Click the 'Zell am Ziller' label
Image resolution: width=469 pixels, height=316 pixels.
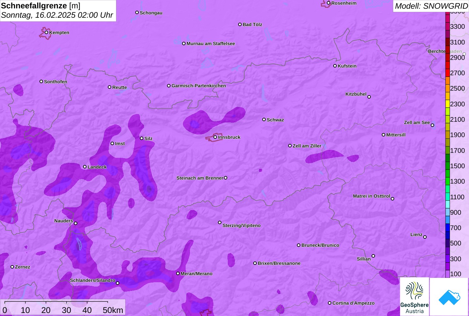307,146
